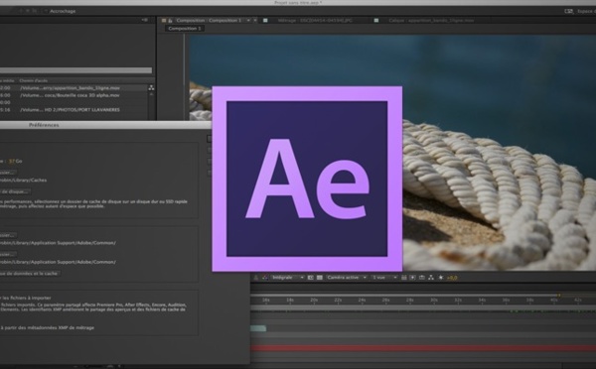
Task: Toggle the transparency grid icon
Action: (x=319, y=278)
